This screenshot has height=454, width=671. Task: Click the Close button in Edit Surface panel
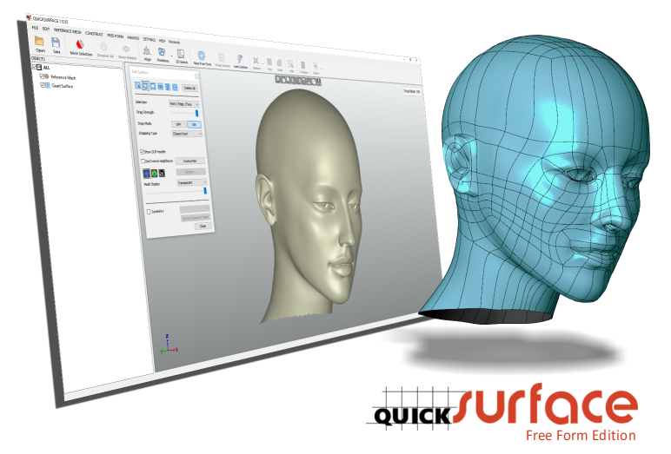pos(203,226)
